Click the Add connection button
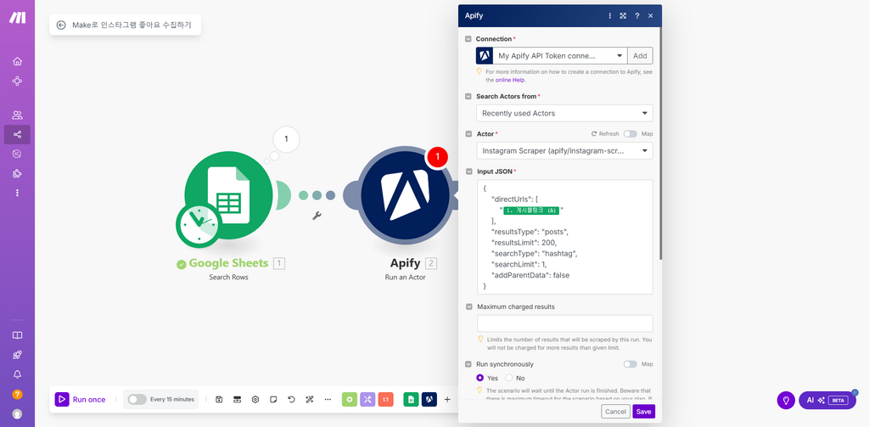 (640, 56)
